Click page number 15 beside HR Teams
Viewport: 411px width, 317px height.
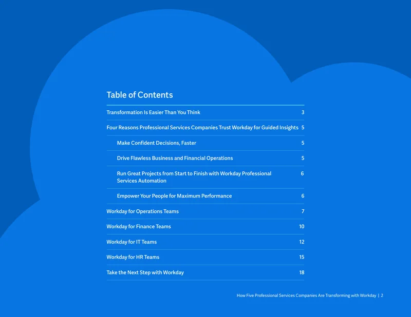[302, 257]
